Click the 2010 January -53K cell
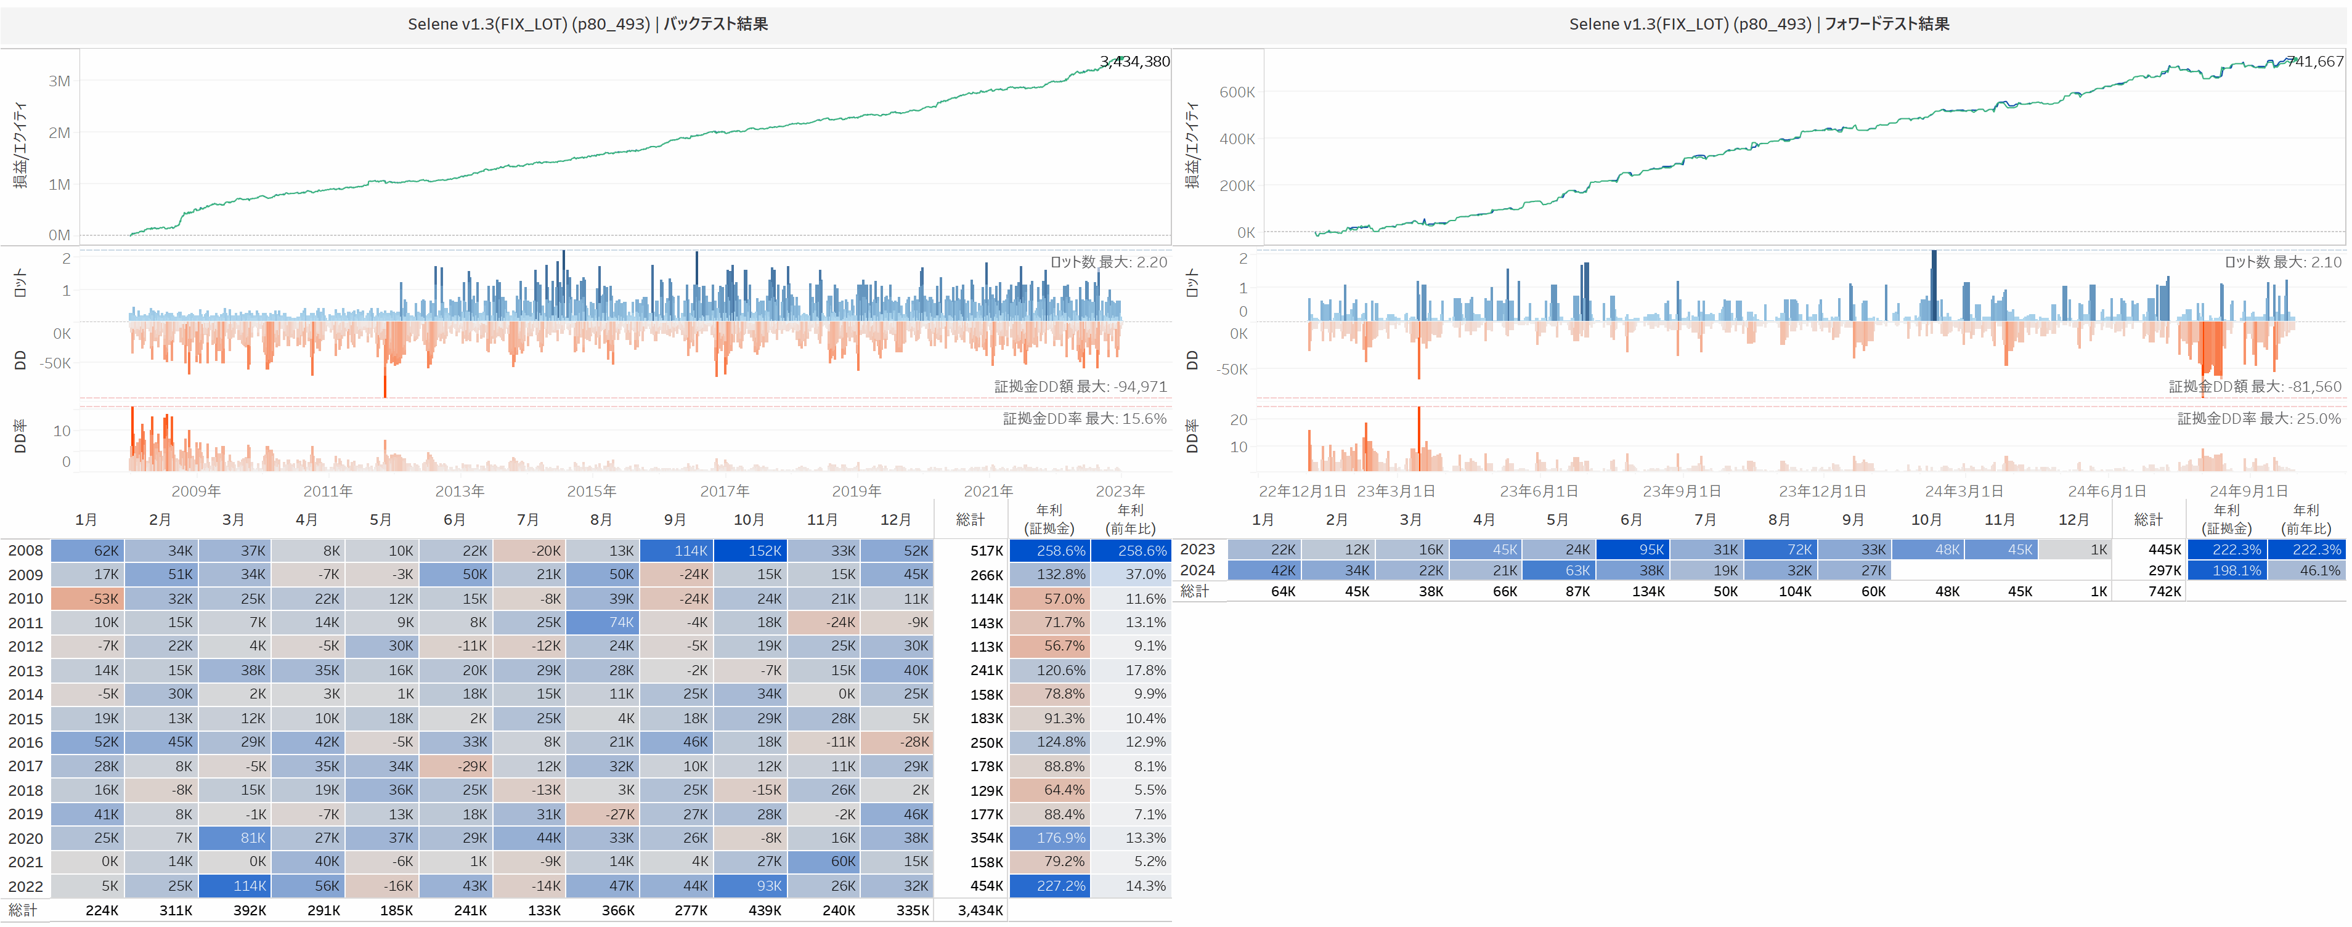Screen dimensions: 2352x927 pos(87,599)
